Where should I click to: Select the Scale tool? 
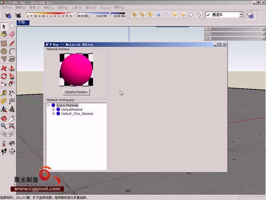point(4,84)
